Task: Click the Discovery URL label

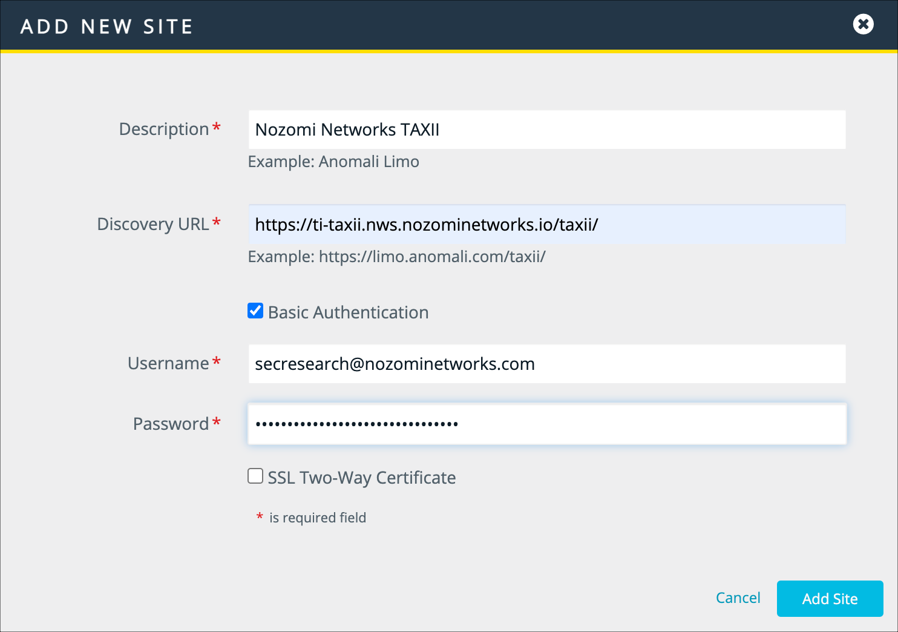Action: point(153,224)
